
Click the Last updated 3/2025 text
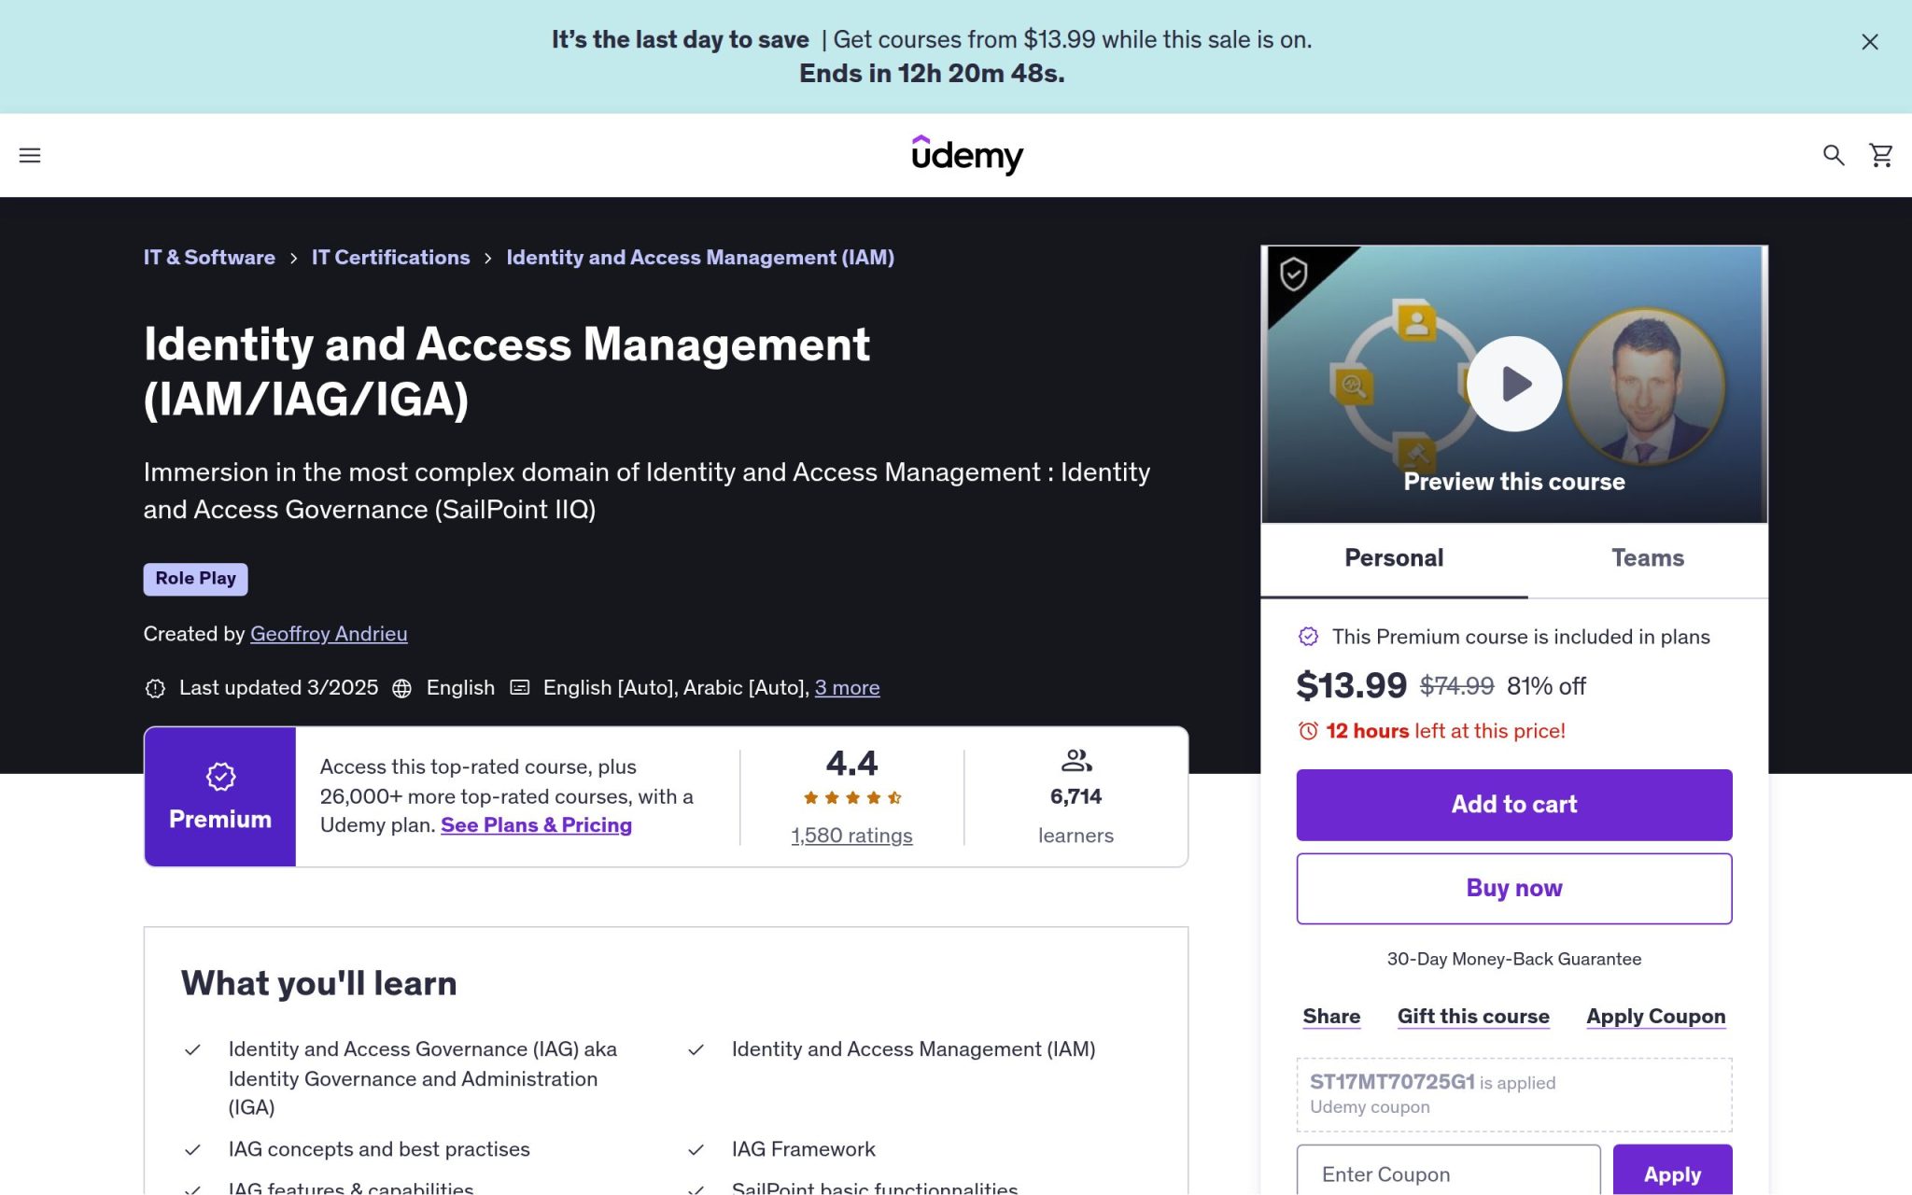point(278,688)
